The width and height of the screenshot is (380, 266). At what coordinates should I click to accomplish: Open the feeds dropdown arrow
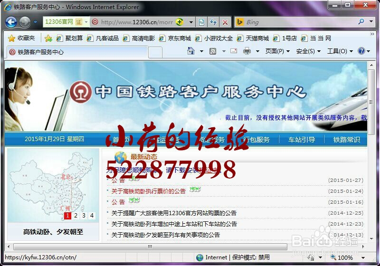pos(224,51)
